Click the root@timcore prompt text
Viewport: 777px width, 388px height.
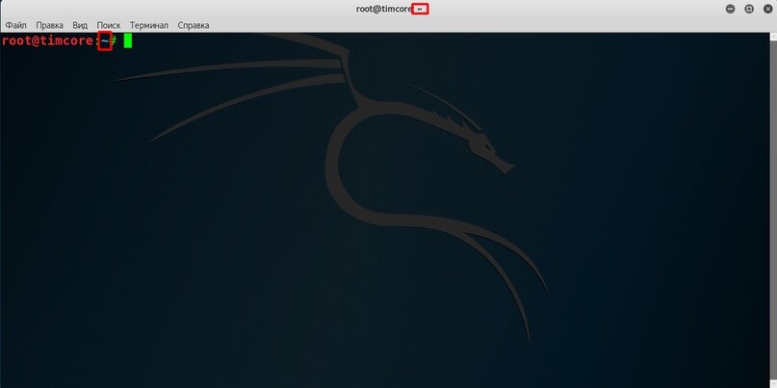[47, 41]
